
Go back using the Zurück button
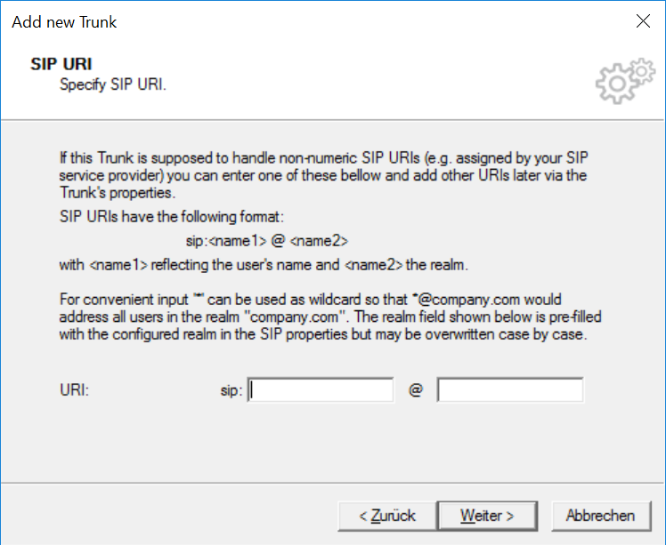[387, 516]
